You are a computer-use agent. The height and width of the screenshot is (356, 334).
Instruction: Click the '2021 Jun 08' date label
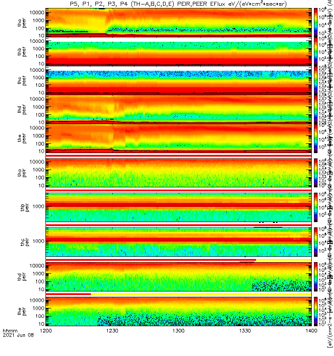click(x=18, y=335)
